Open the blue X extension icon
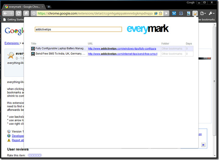The height and width of the screenshot is (160, 219). (174, 13)
